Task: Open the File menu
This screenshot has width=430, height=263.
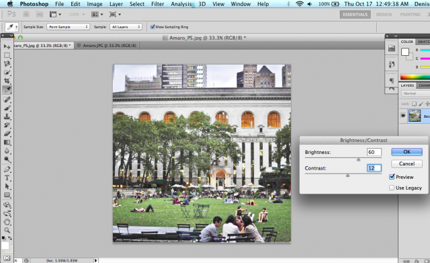Action: pos(60,4)
